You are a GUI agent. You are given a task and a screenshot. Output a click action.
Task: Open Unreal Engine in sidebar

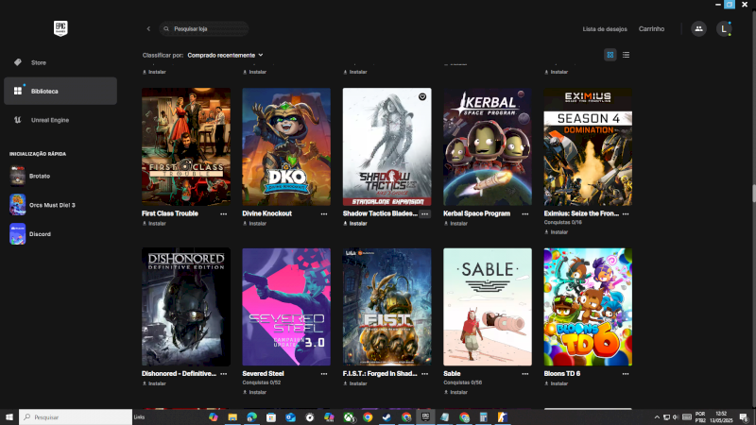click(49, 120)
